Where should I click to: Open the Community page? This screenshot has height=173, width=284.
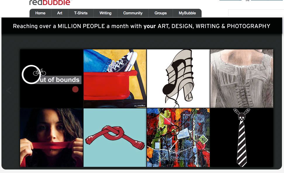133,13
